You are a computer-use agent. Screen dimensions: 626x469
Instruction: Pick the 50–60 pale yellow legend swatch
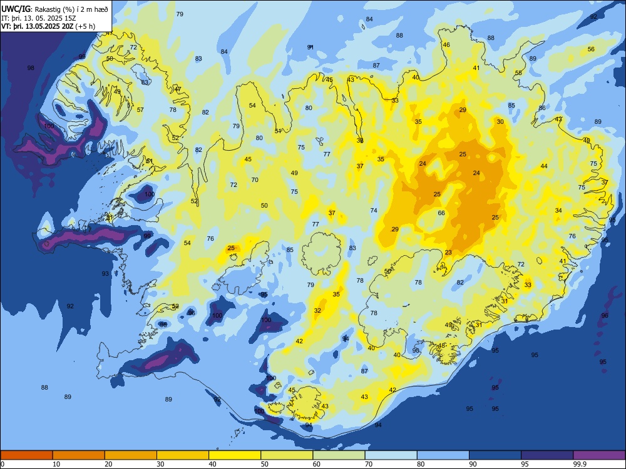(287, 455)
